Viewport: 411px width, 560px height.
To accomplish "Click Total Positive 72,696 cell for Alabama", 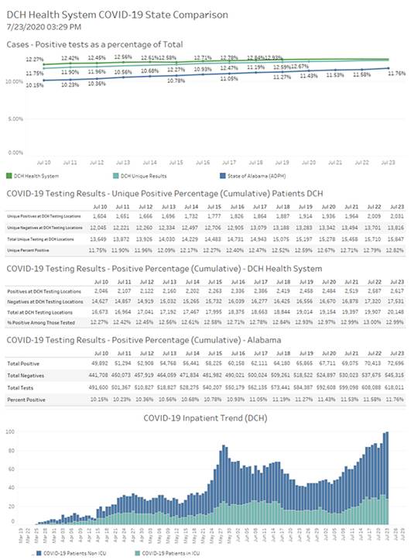I will pyautogui.click(x=396, y=363).
